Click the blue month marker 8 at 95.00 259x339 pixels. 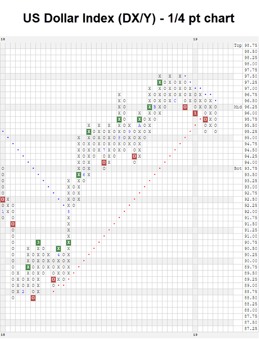(x=119, y=138)
